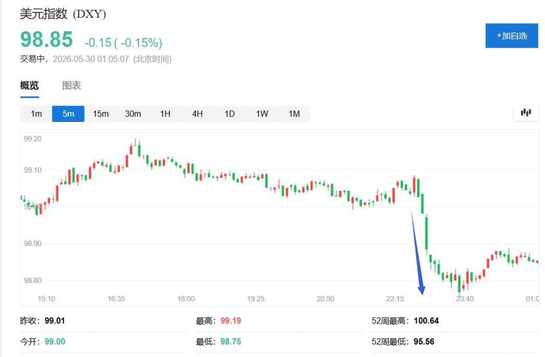Viewport: 545px width, 357px height.
Task: Click the 22:15 time axis label
Action: [x=395, y=299]
